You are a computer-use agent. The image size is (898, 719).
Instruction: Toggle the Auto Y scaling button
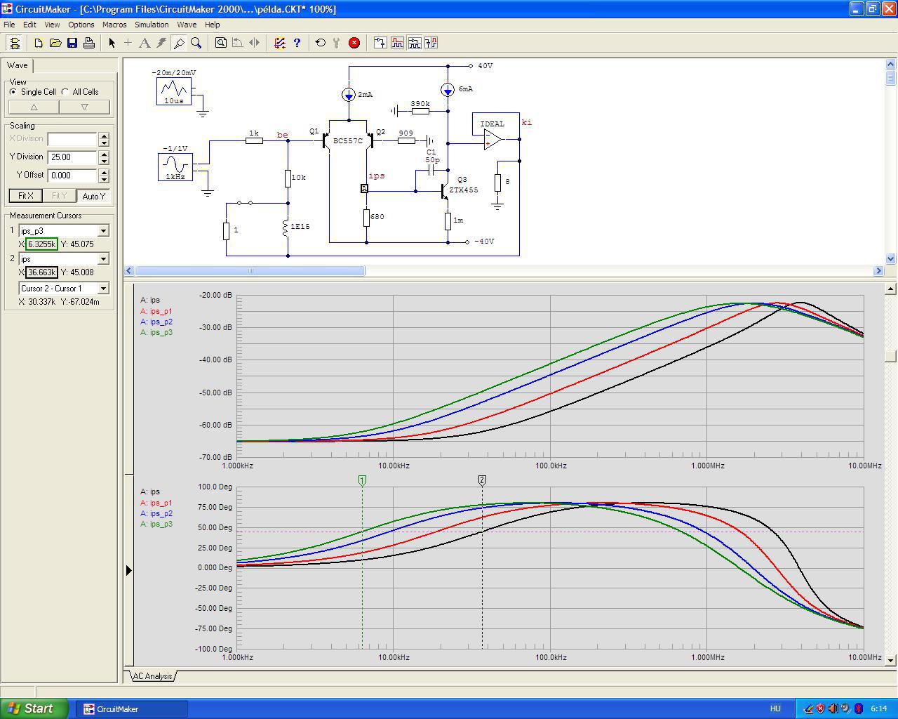point(93,196)
